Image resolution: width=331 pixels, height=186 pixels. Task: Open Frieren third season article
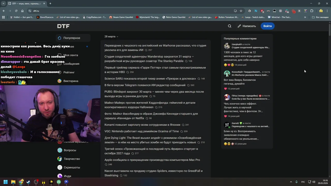151,151
